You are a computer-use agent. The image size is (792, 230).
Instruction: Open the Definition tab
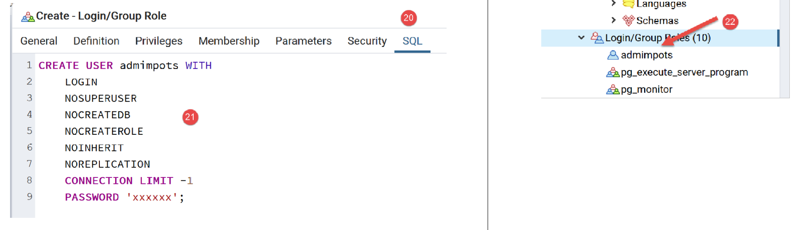pos(96,41)
